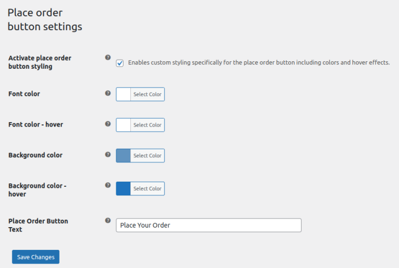Click the Activate place order button styling label
The width and height of the screenshot is (399, 268).
[x=40, y=62]
